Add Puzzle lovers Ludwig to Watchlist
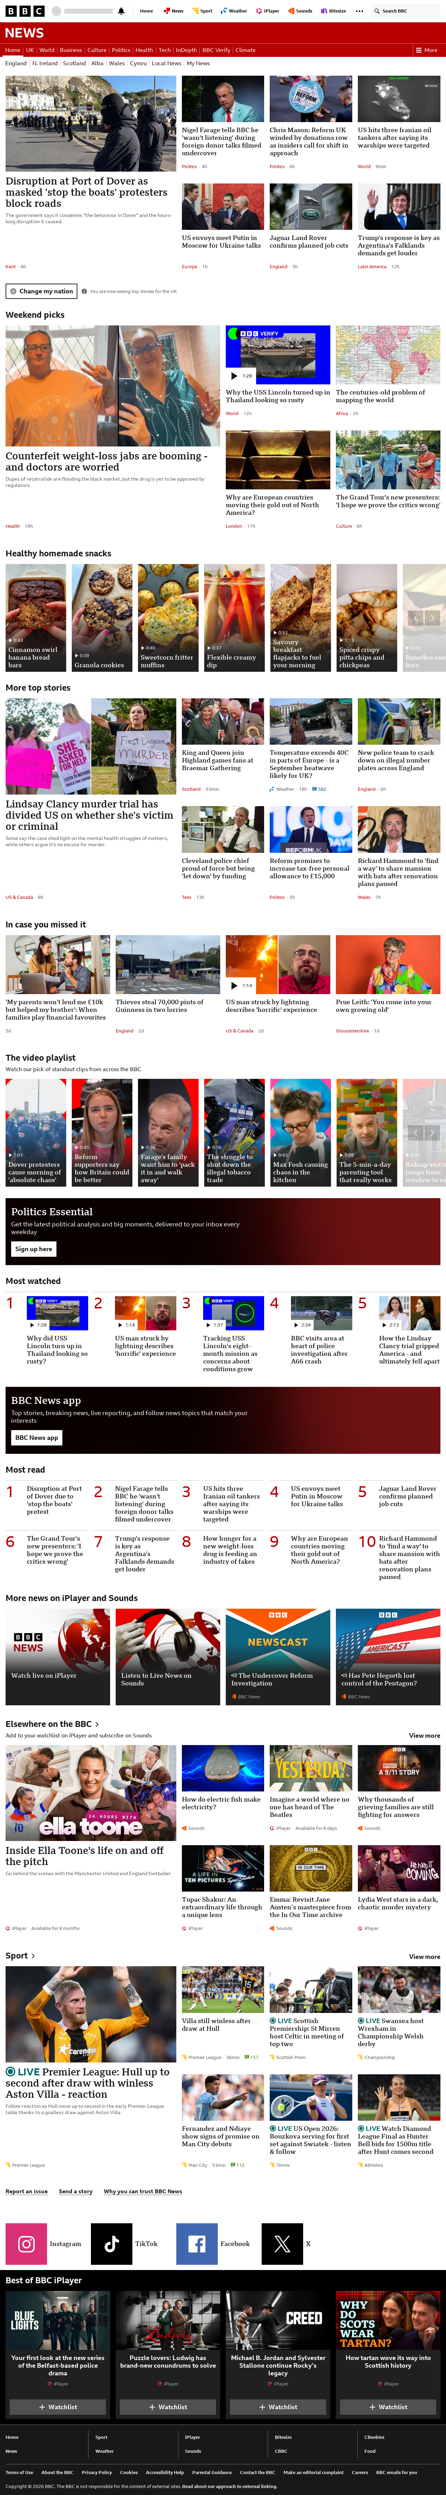Screen dimensions: 446x2495 (168, 2406)
